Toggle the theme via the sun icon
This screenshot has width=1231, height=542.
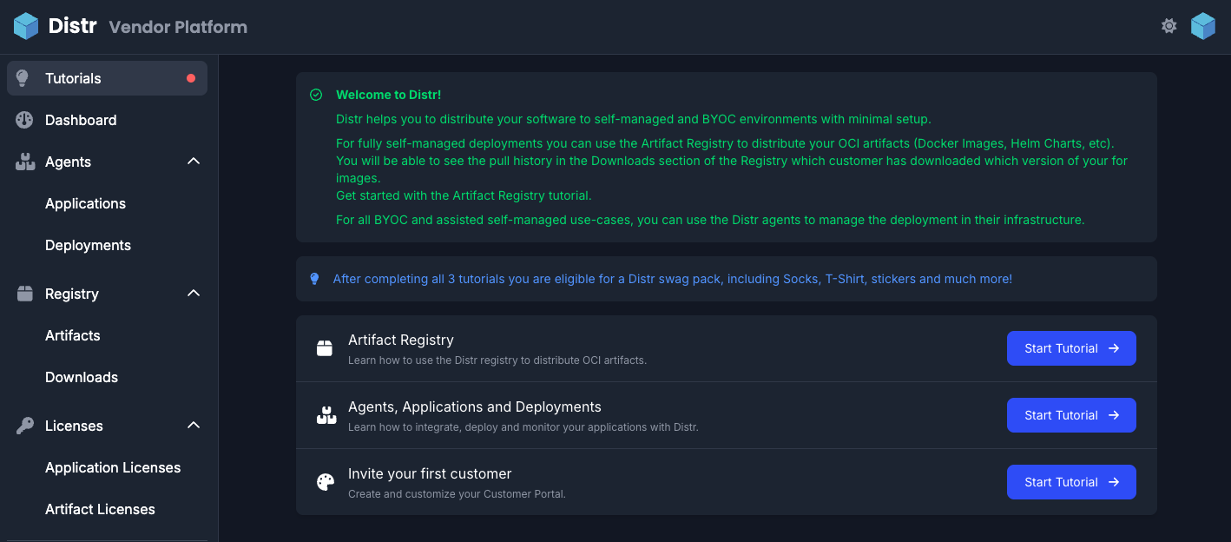tap(1169, 26)
